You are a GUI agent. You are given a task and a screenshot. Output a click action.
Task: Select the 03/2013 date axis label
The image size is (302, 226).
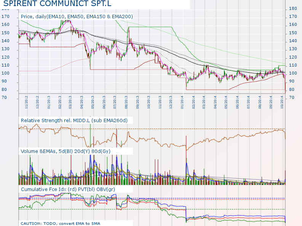(x=70, y=102)
